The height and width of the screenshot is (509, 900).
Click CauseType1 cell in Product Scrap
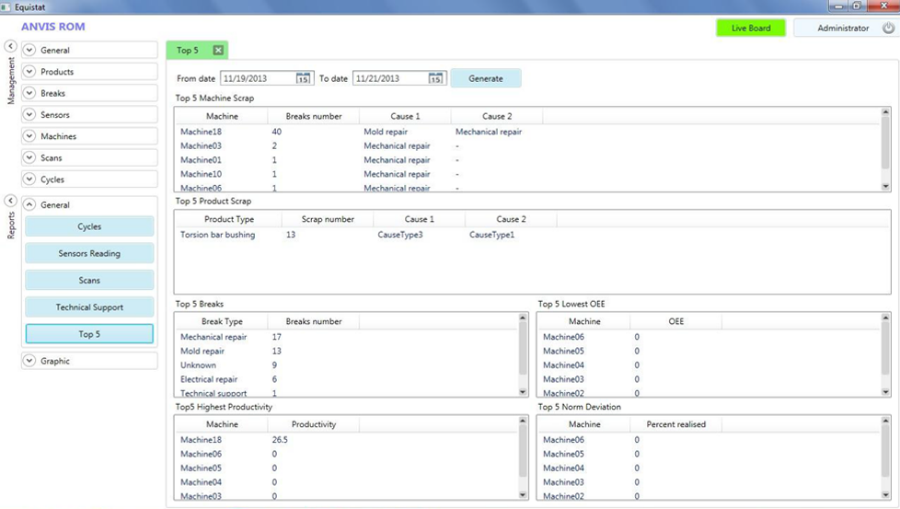492,235
